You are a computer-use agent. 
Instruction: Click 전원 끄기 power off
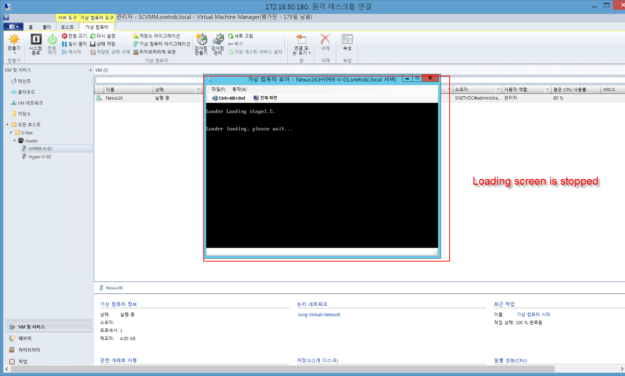[x=74, y=36]
